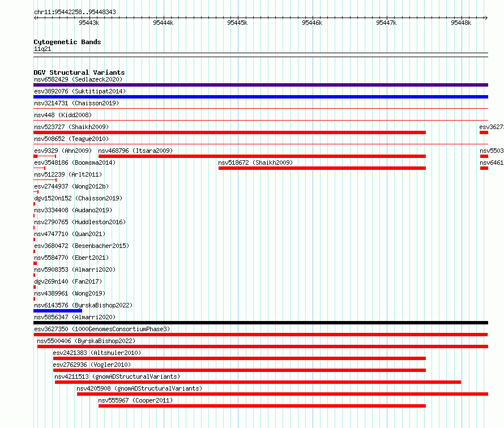Click nsv5500406 (ByrskaBishop2022) label

[86, 341]
